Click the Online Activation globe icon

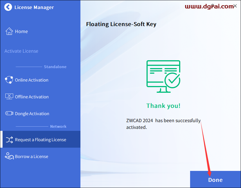click(9, 80)
